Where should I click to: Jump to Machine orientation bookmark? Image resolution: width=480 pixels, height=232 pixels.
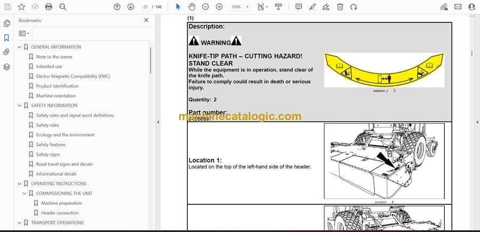point(55,96)
